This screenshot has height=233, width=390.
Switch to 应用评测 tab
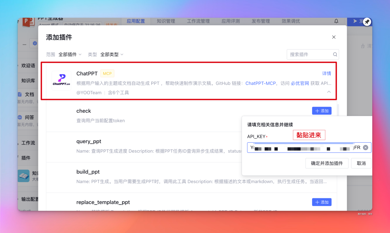(230, 21)
